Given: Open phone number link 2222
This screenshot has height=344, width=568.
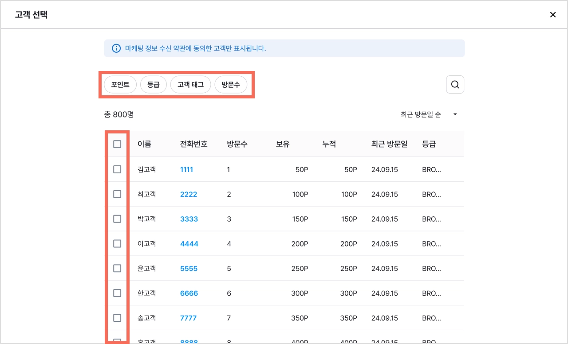Looking at the screenshot, I should (189, 194).
